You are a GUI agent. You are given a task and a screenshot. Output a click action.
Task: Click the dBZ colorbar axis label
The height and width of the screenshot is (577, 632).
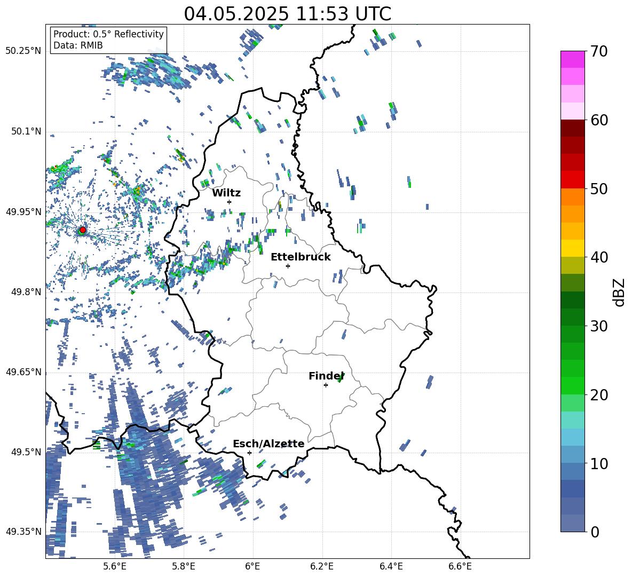tap(620, 292)
